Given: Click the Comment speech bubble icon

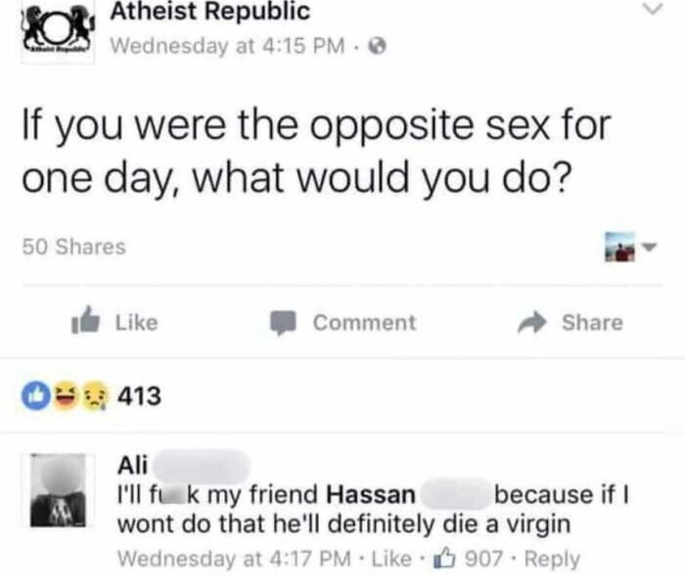Looking at the screenshot, I should 284,323.
